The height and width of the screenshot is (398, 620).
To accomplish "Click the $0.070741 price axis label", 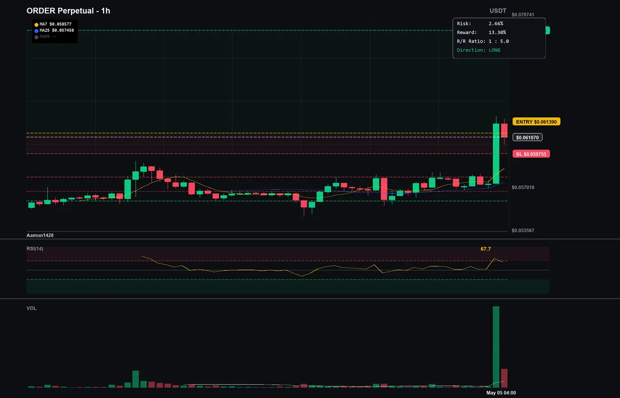I will pyautogui.click(x=523, y=15).
